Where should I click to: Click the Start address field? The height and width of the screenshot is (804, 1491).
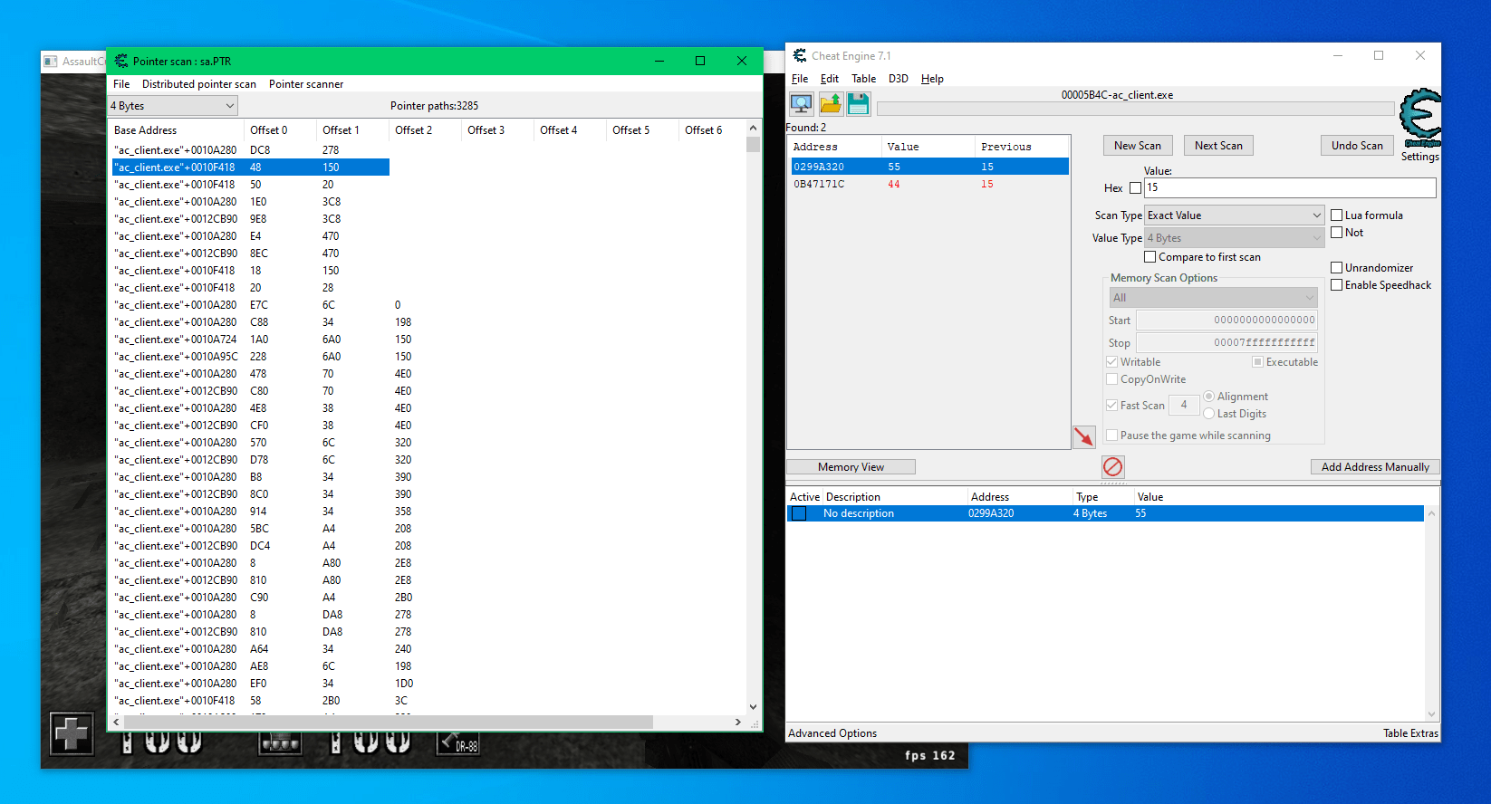pyautogui.click(x=1226, y=321)
